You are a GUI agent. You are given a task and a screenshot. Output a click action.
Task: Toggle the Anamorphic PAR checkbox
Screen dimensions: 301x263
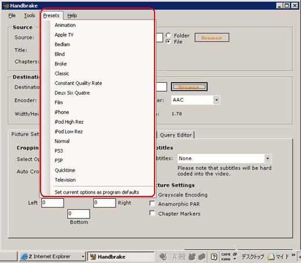pos(152,203)
